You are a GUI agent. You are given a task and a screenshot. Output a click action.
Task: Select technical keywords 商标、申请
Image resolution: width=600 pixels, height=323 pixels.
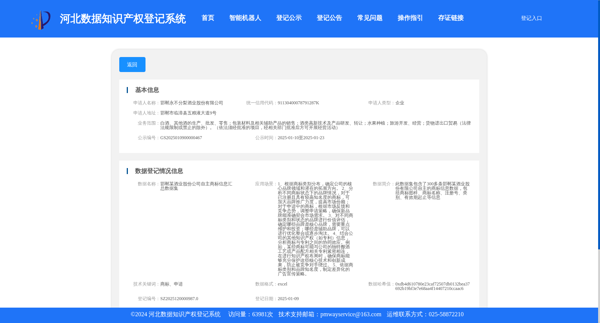coord(171,284)
